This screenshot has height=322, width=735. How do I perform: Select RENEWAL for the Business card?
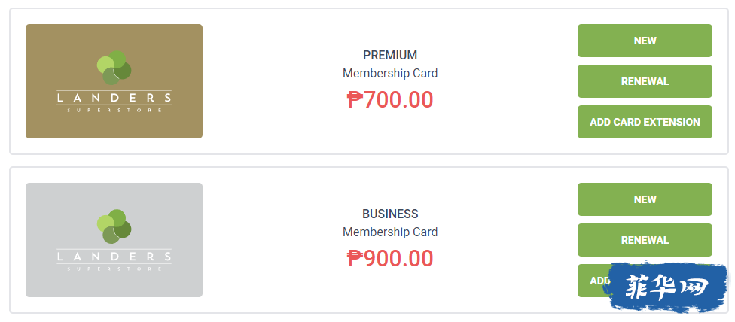(x=645, y=240)
